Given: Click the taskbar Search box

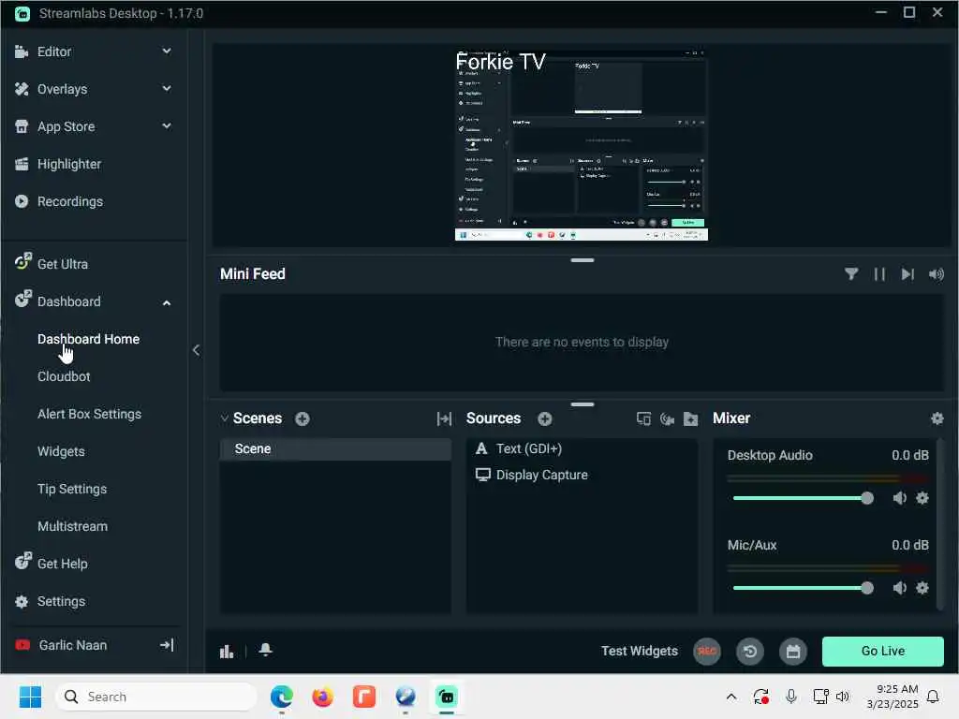Looking at the screenshot, I should pyautogui.click(x=156, y=697).
